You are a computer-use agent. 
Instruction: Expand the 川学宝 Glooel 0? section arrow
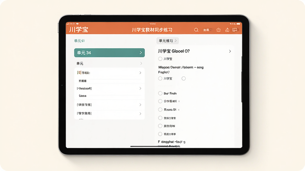(230, 51)
